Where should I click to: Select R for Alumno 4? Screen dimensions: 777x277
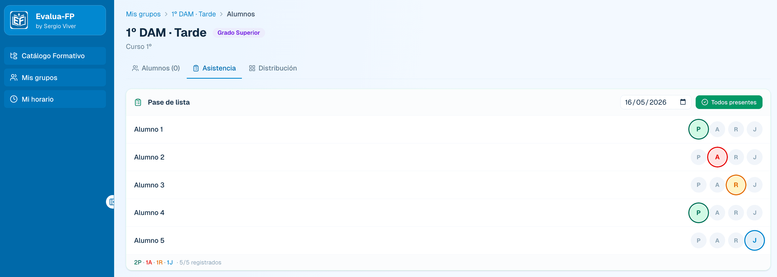point(736,213)
